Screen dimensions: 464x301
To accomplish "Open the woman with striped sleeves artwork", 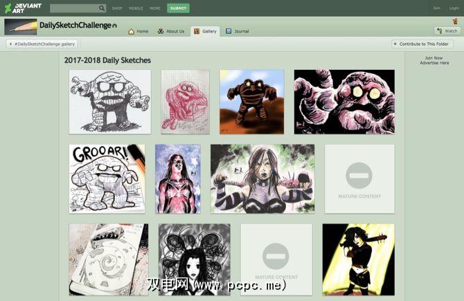I will coord(262,179).
